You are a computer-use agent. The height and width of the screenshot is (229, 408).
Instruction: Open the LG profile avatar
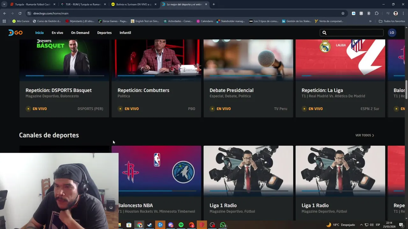392,32
